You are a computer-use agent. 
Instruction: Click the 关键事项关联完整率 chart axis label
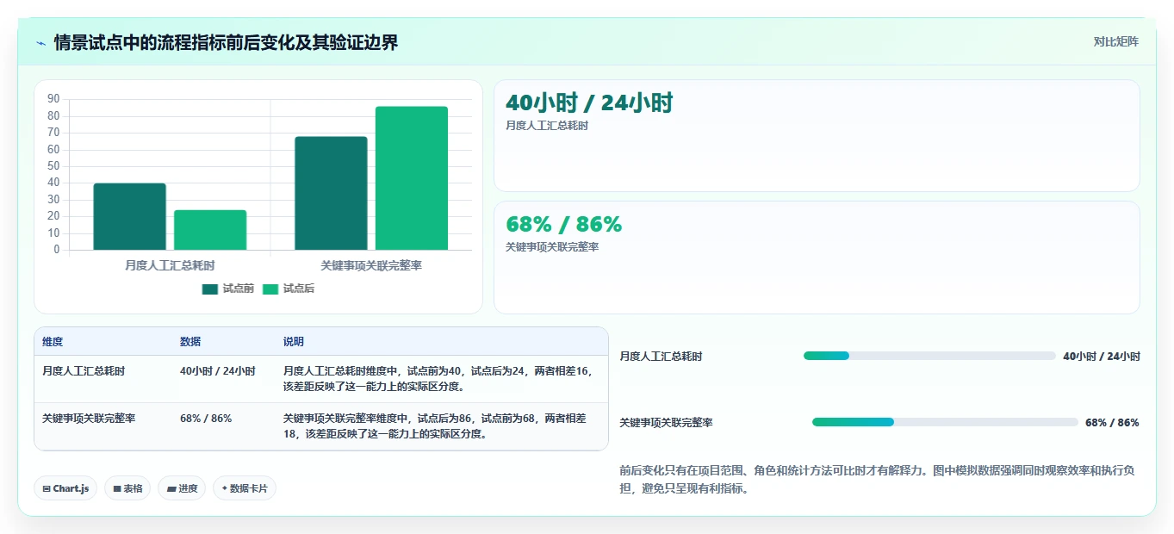coord(371,266)
